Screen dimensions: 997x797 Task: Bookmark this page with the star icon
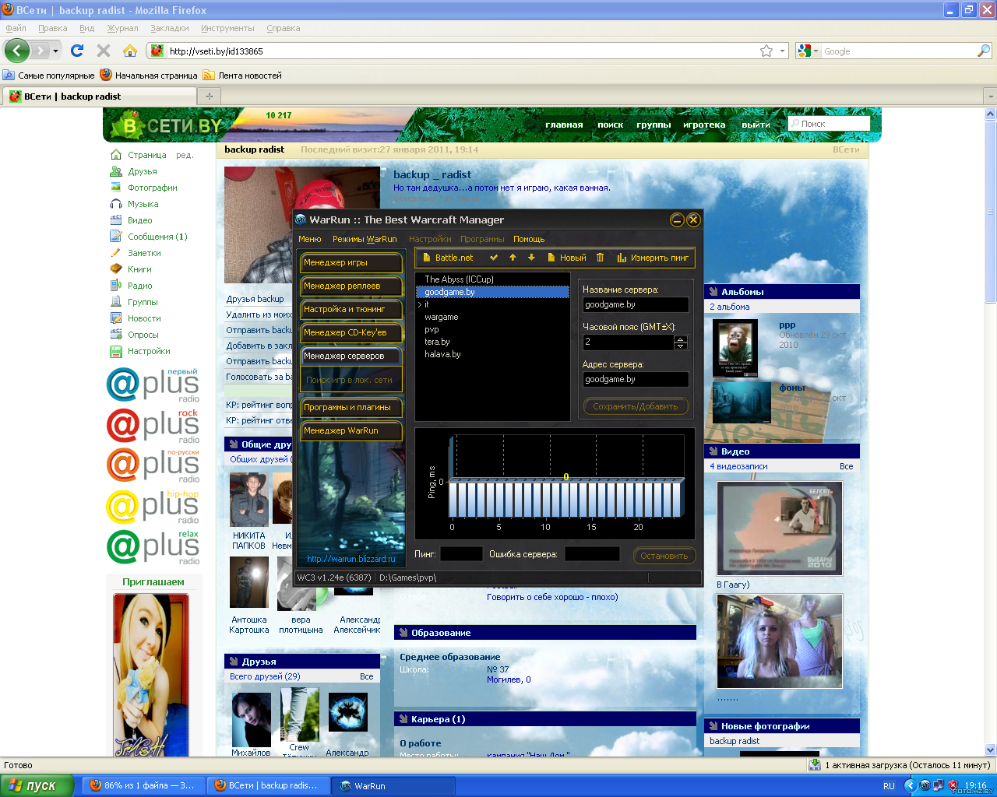(766, 51)
